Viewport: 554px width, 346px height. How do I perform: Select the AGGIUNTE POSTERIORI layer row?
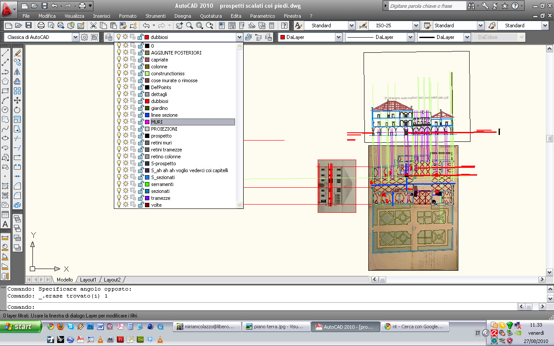pyautogui.click(x=175, y=53)
